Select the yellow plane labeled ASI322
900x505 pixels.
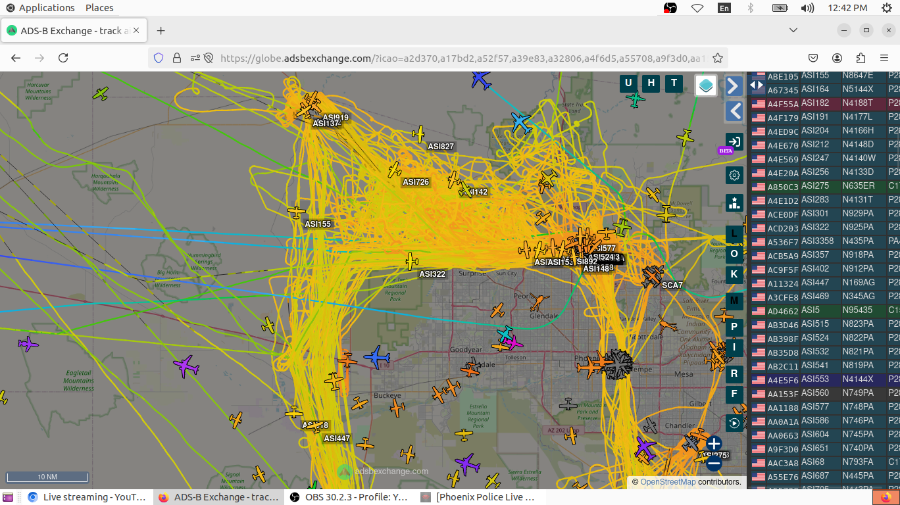click(411, 262)
